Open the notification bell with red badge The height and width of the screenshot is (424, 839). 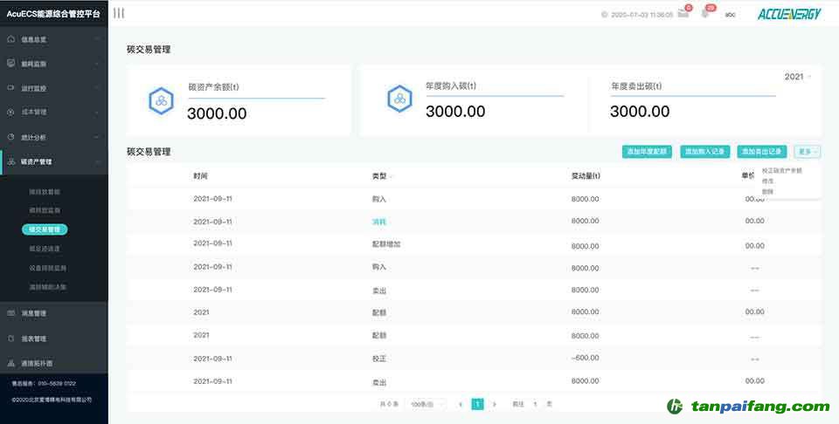point(705,14)
